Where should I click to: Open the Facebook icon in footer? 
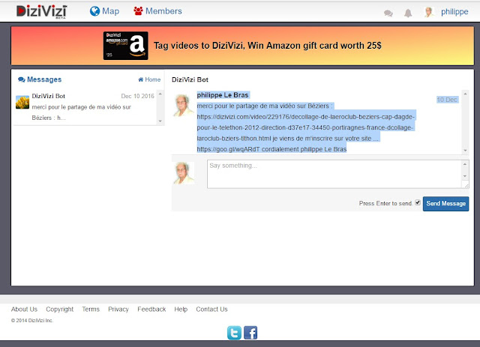pos(250,333)
